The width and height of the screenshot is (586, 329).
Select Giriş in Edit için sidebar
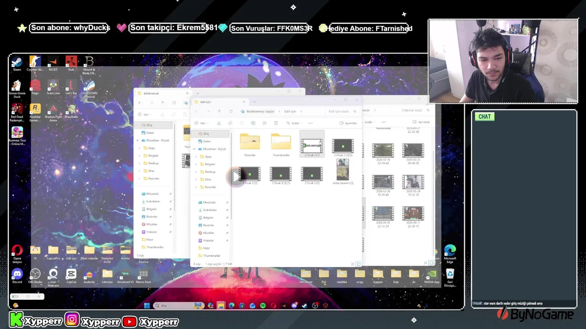(x=210, y=133)
